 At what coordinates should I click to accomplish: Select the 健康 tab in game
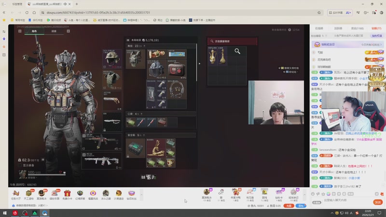pos(54,31)
